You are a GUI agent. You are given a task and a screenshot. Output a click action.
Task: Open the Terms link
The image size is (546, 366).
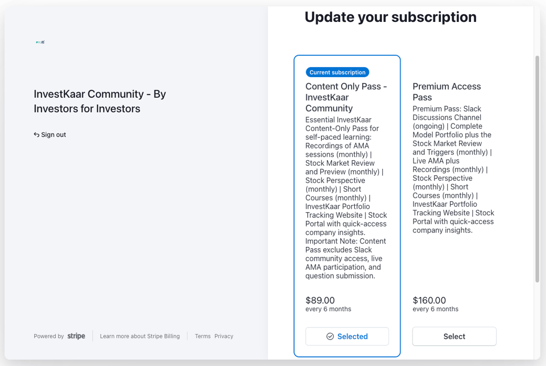[x=203, y=336]
